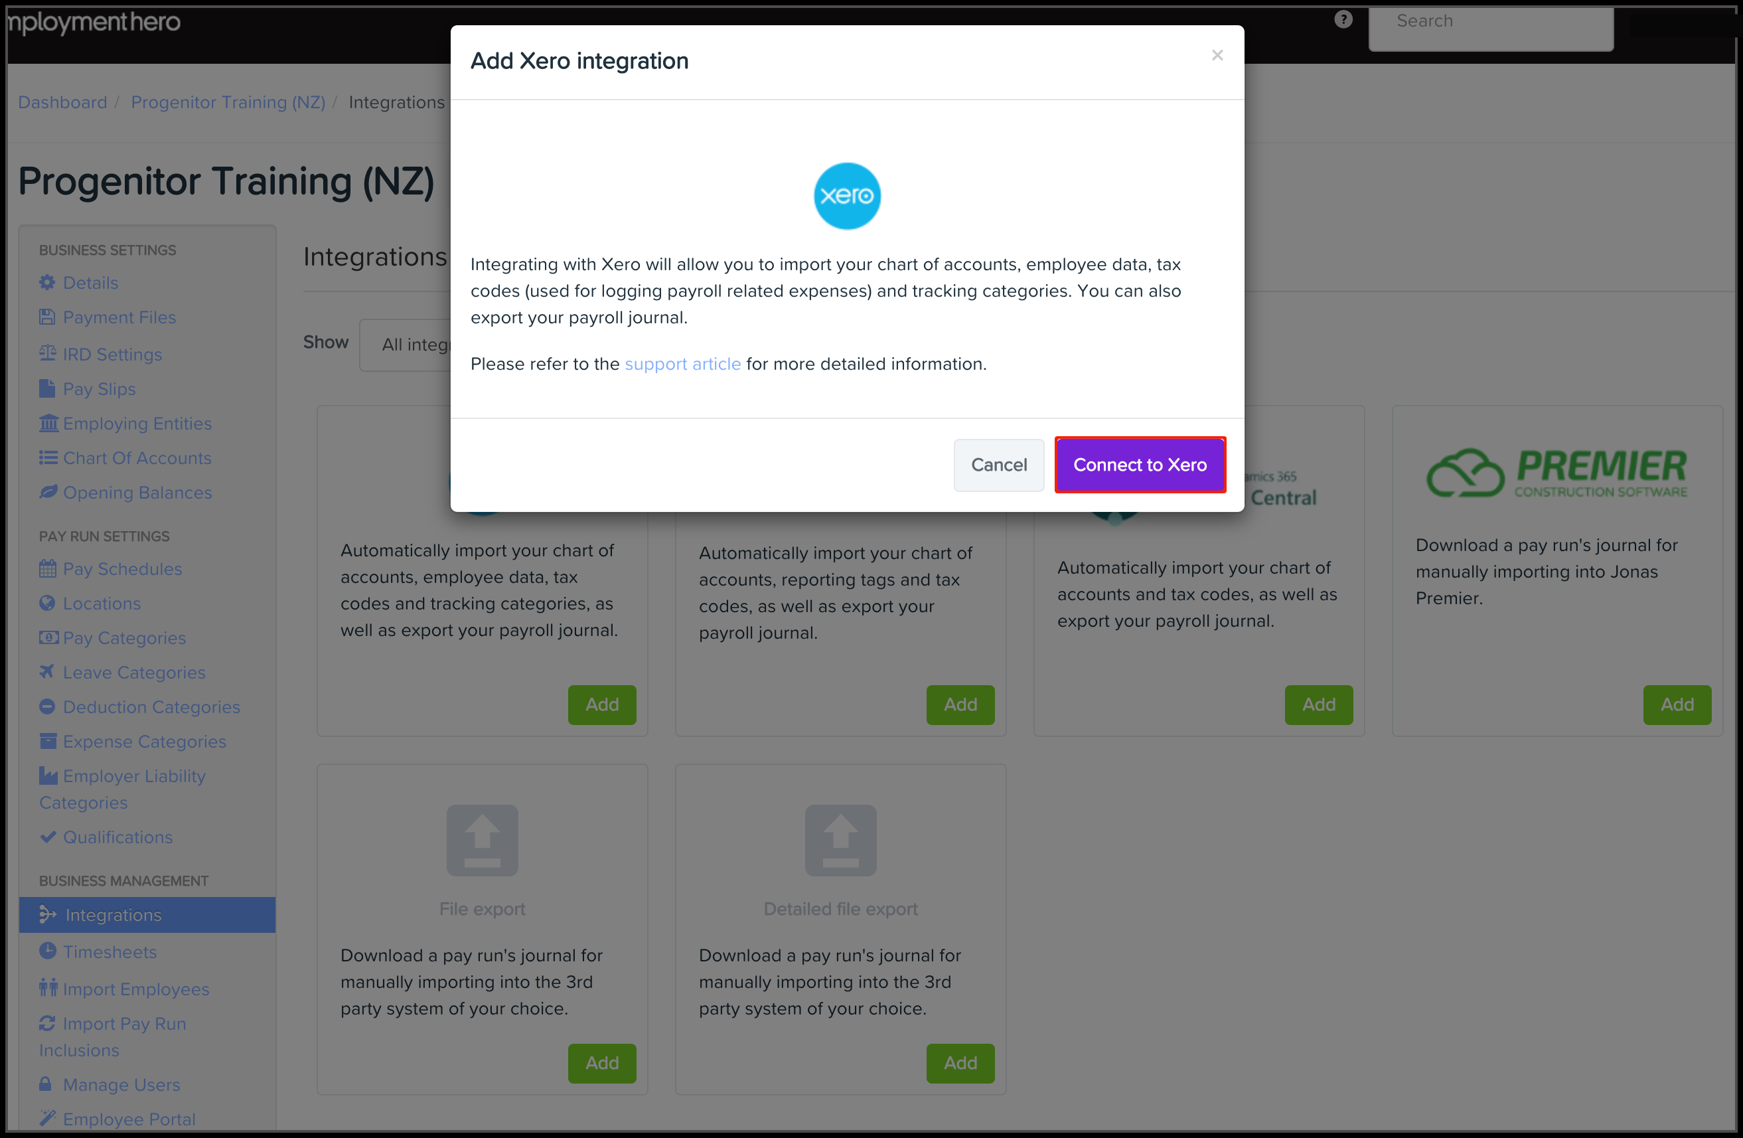The image size is (1743, 1138).
Task: Open the help question mark icon
Action: click(1344, 19)
